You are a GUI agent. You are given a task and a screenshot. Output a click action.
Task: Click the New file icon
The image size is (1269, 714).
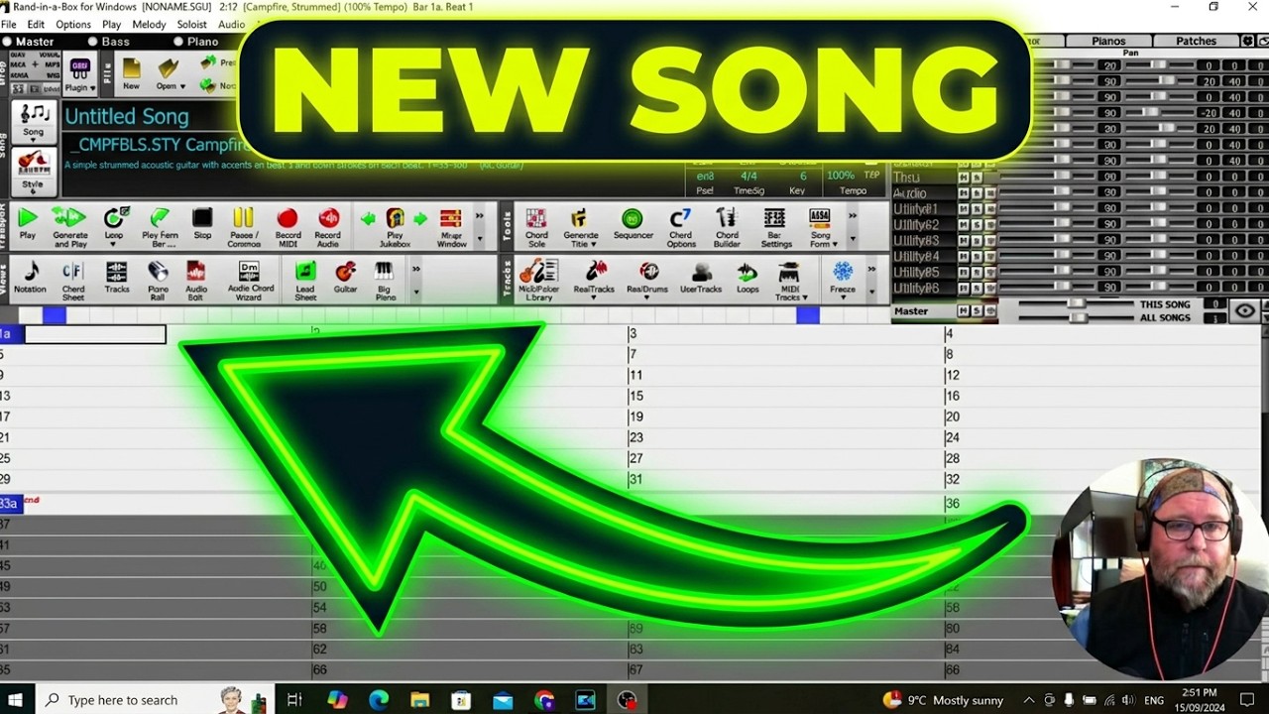point(131,74)
